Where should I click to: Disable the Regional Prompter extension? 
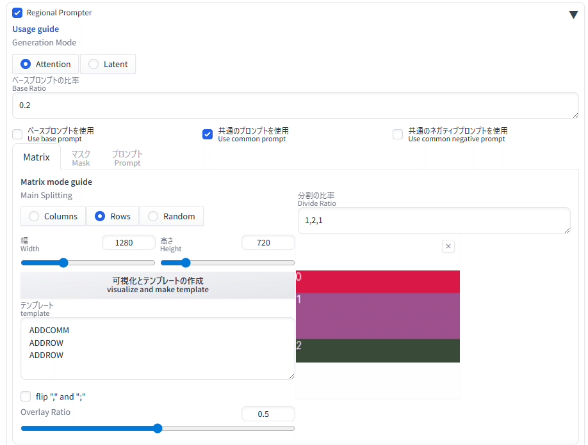click(16, 12)
